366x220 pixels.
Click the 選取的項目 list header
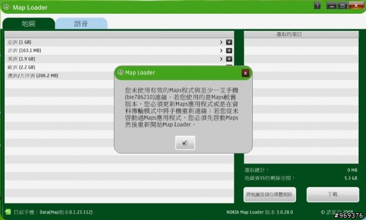[301, 34]
